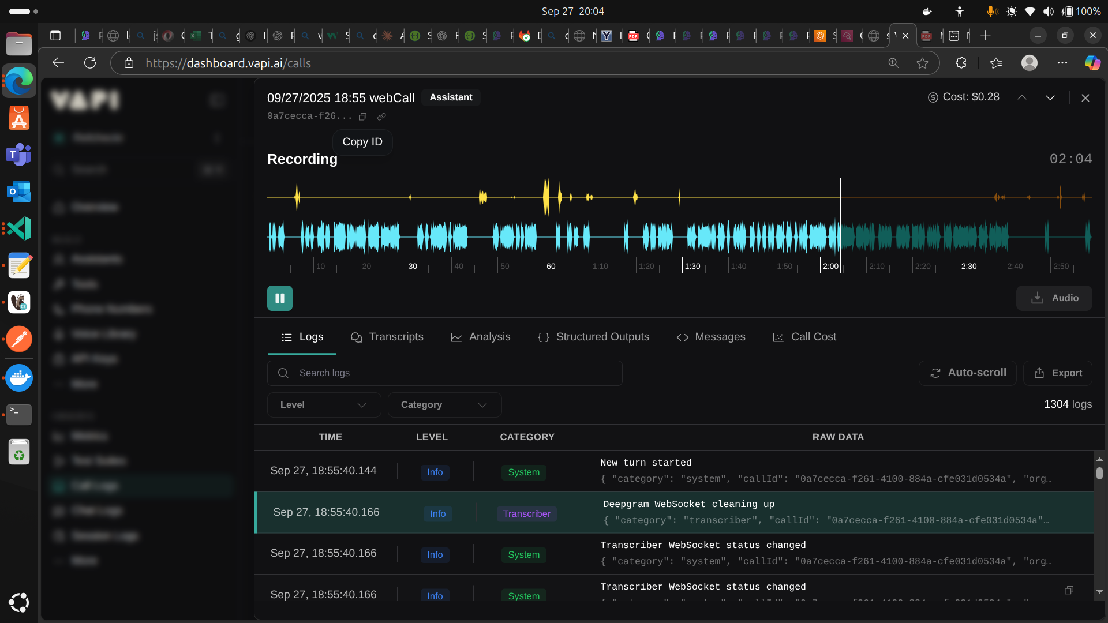1108x623 pixels.
Task: Download the Audio recording
Action: click(1054, 298)
